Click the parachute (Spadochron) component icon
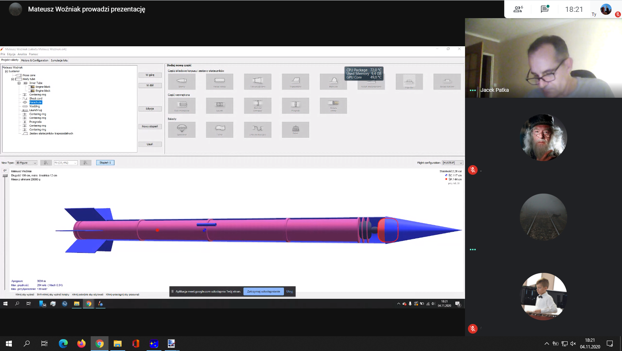The image size is (622, 351). pos(181,130)
